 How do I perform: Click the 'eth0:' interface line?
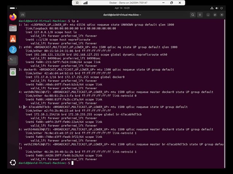click(98, 47)
